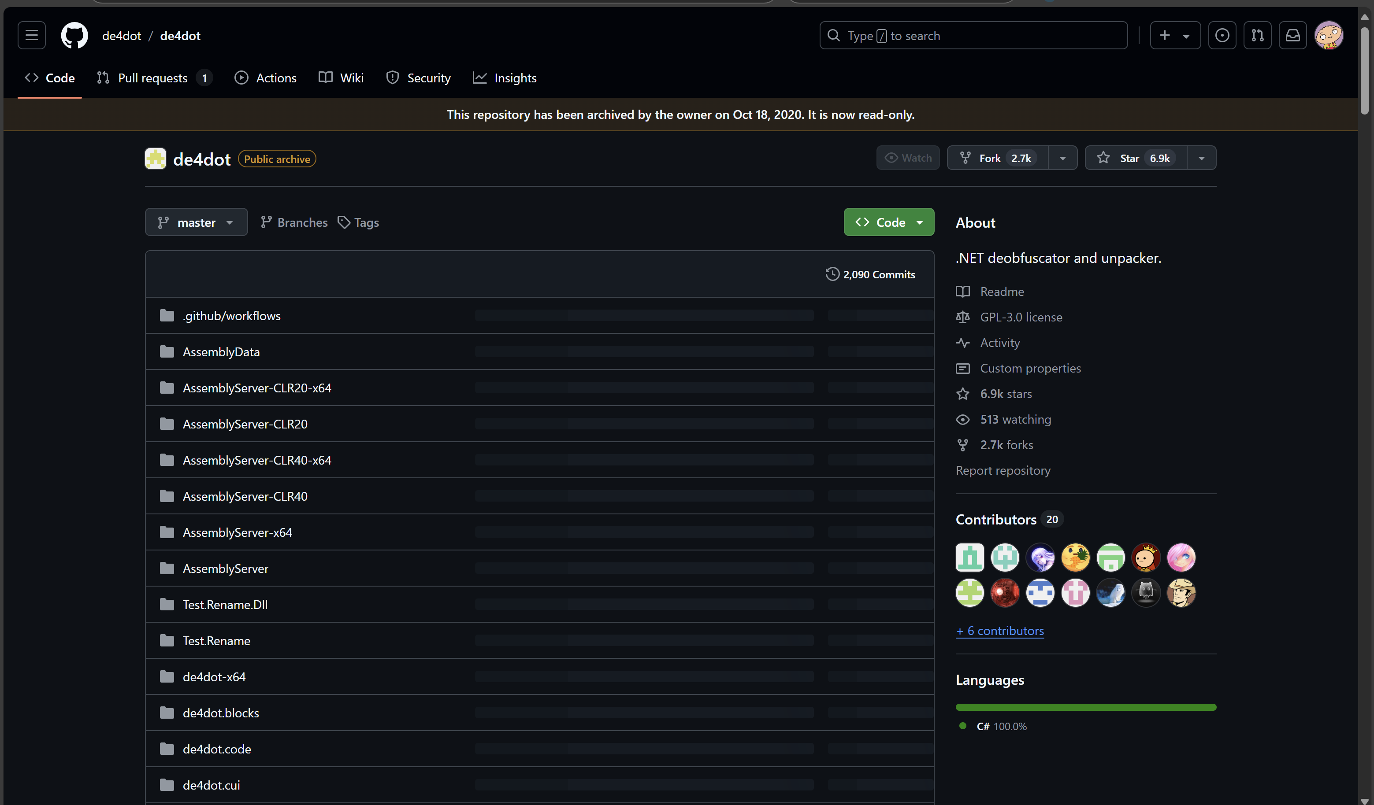Viewport: 1374px width, 805px height.
Task: Click the de4dot.blocks folder icon
Action: [167, 713]
